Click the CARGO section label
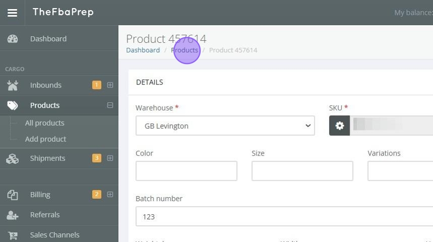 click(15, 69)
